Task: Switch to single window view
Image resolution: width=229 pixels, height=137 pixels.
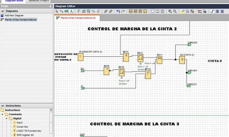Action: click(153, 11)
